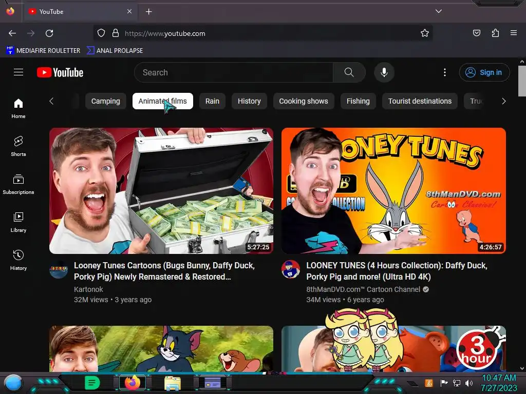Expand the list all tabs chevron

(439, 11)
